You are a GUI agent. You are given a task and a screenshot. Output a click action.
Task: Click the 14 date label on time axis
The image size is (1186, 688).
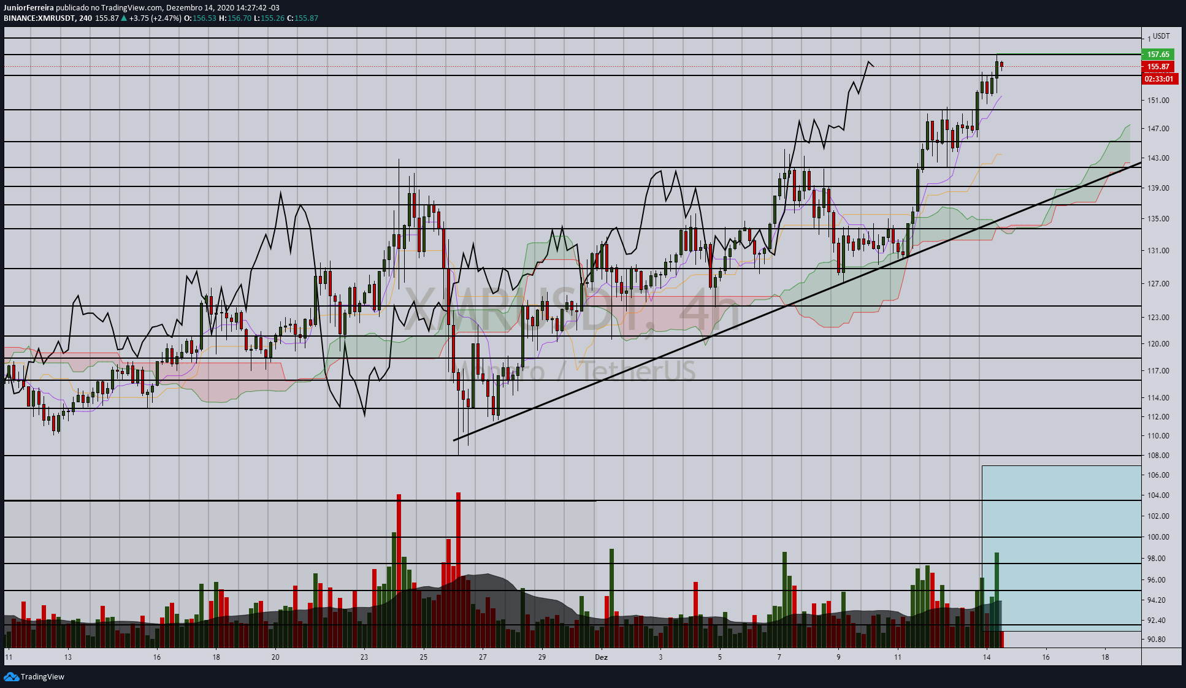[x=987, y=657]
